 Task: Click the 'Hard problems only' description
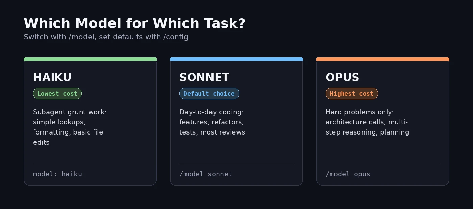pos(367,122)
